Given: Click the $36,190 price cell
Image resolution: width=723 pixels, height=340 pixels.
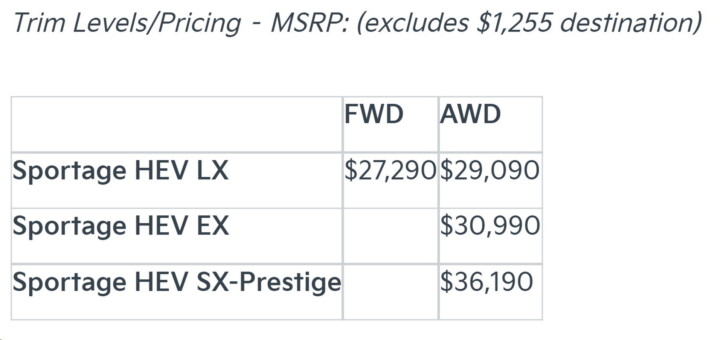Looking at the screenshot, I should 487,282.
